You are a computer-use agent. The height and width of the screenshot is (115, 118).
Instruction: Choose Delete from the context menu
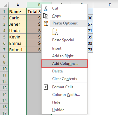pos(65,71)
